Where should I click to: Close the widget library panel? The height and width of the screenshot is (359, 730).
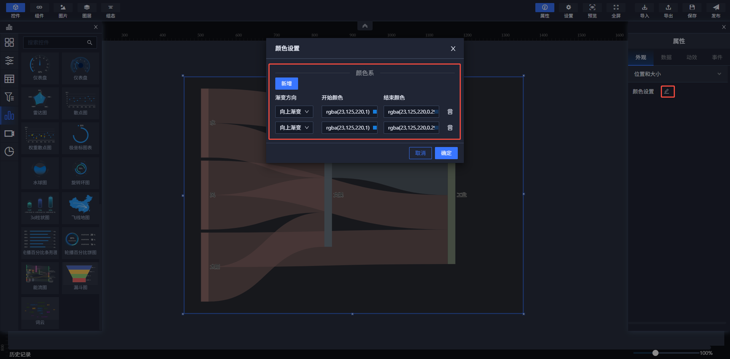[x=96, y=27]
